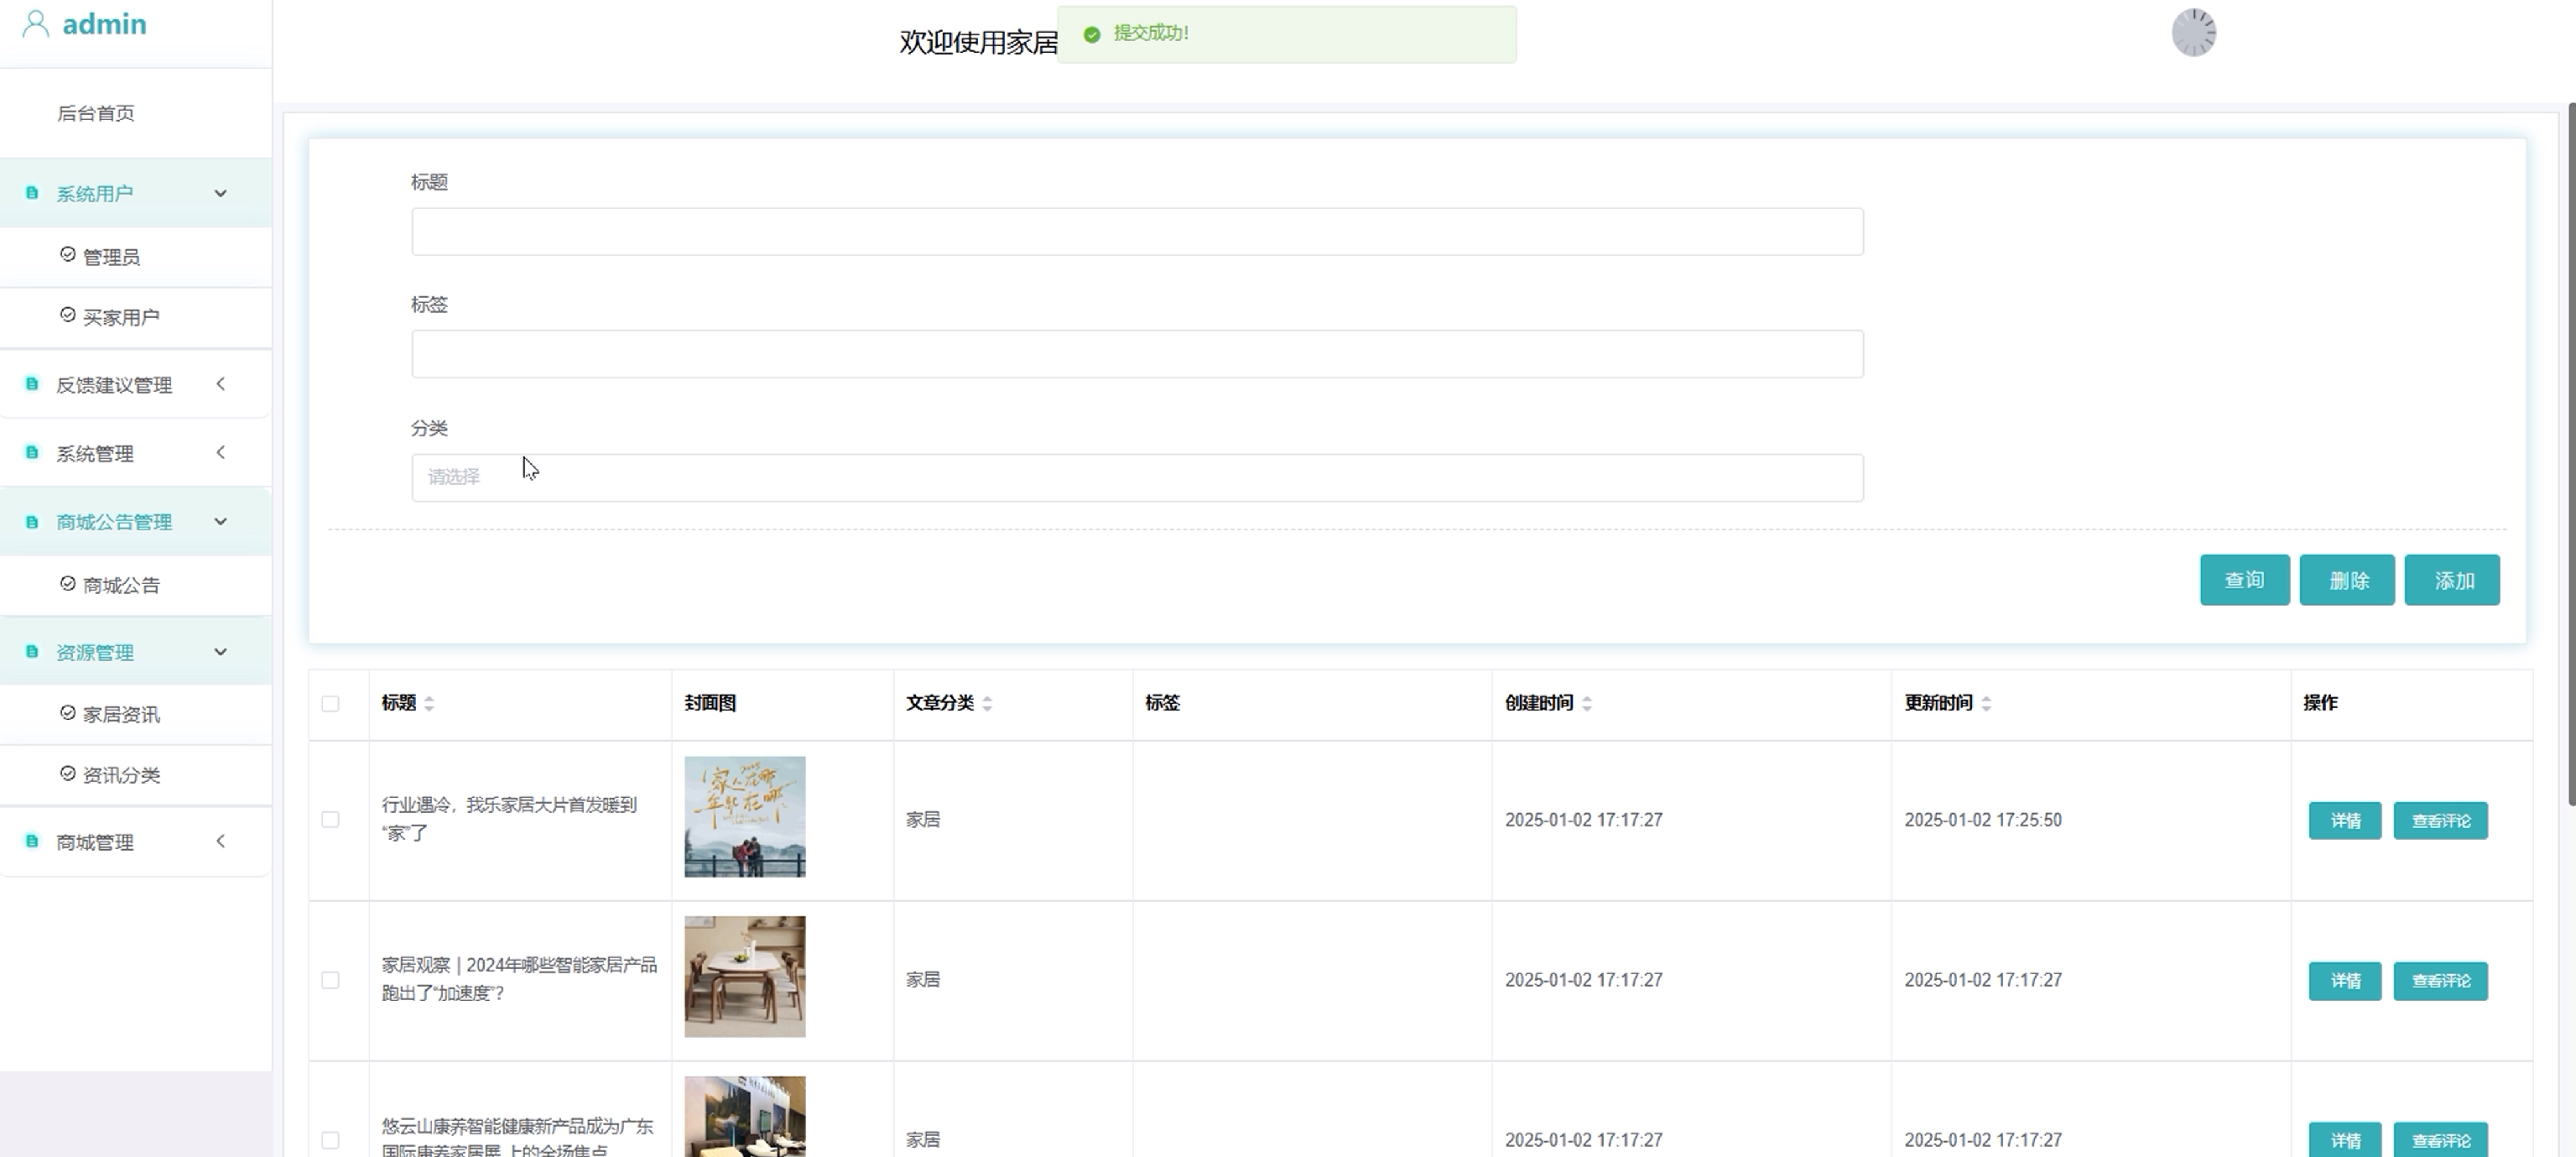2576x1157 pixels.
Task: Click the sort icon on 更新时间 column
Action: 1986,704
